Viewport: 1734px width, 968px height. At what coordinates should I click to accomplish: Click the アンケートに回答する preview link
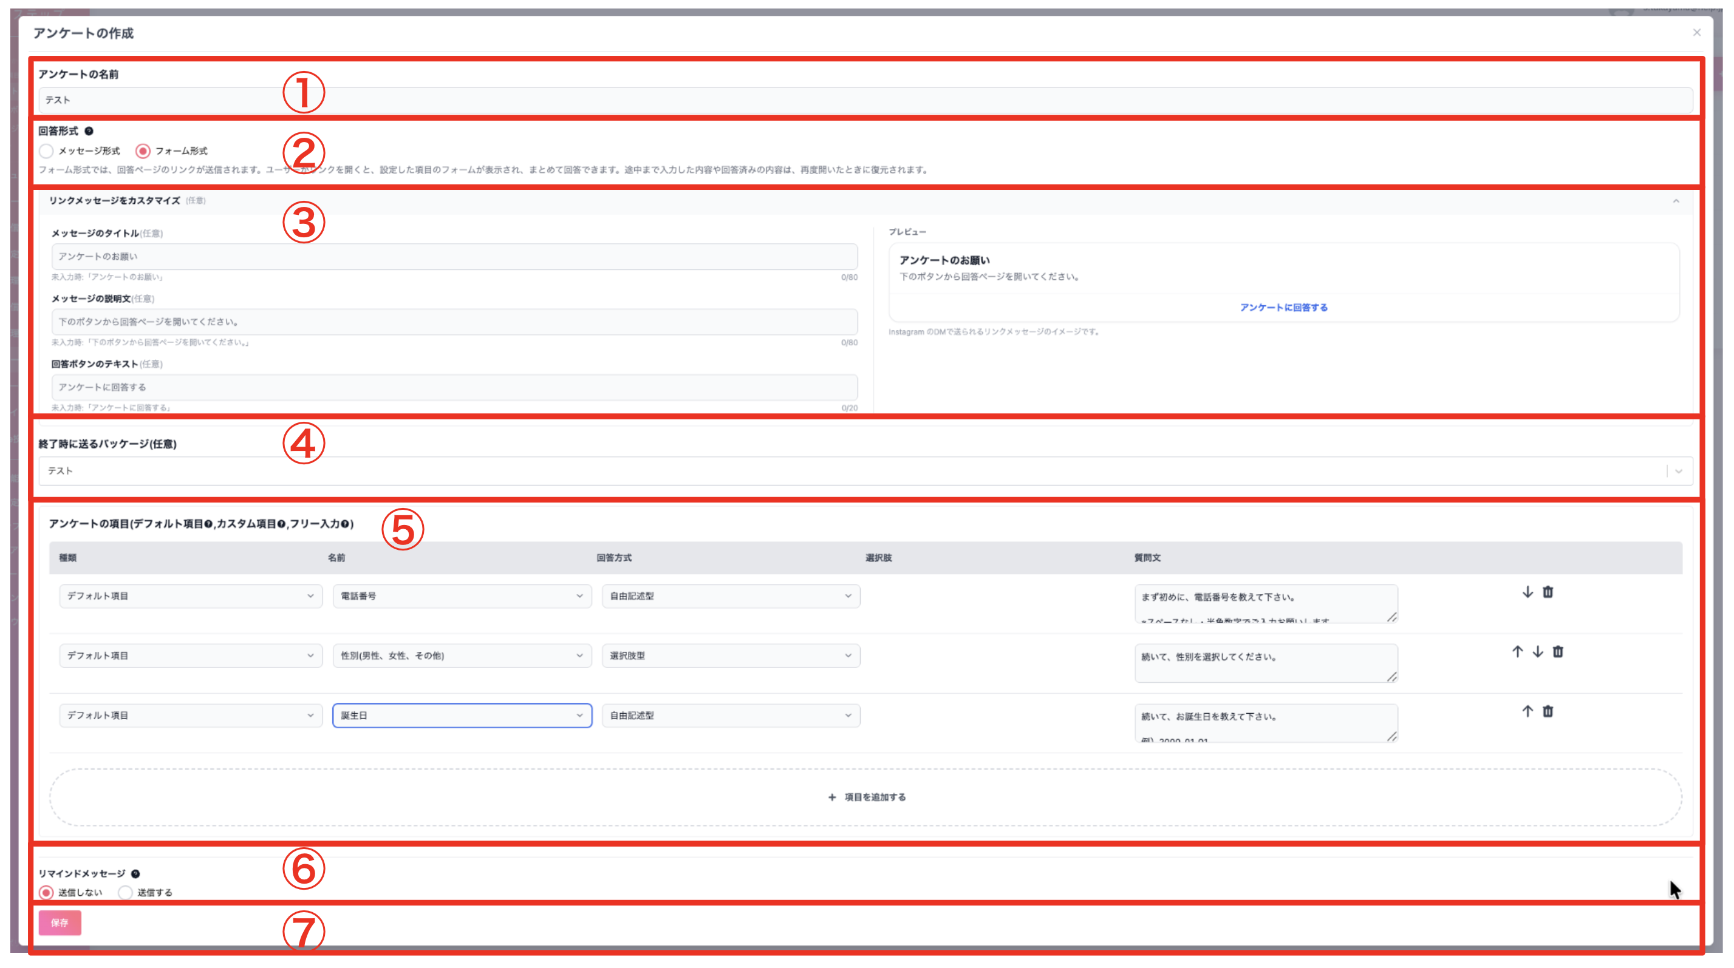(x=1284, y=308)
